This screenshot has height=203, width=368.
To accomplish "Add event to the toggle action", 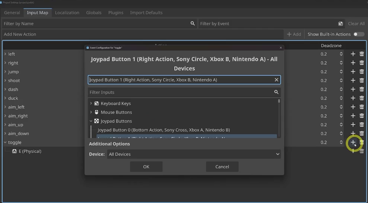I will pos(353,142).
